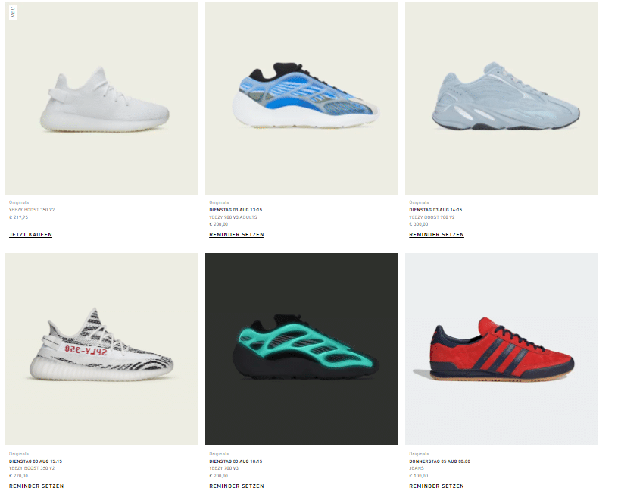This screenshot has width=618, height=497.
Task: Open the blue Yeezy 700 V3 shoe image
Action: click(301, 98)
